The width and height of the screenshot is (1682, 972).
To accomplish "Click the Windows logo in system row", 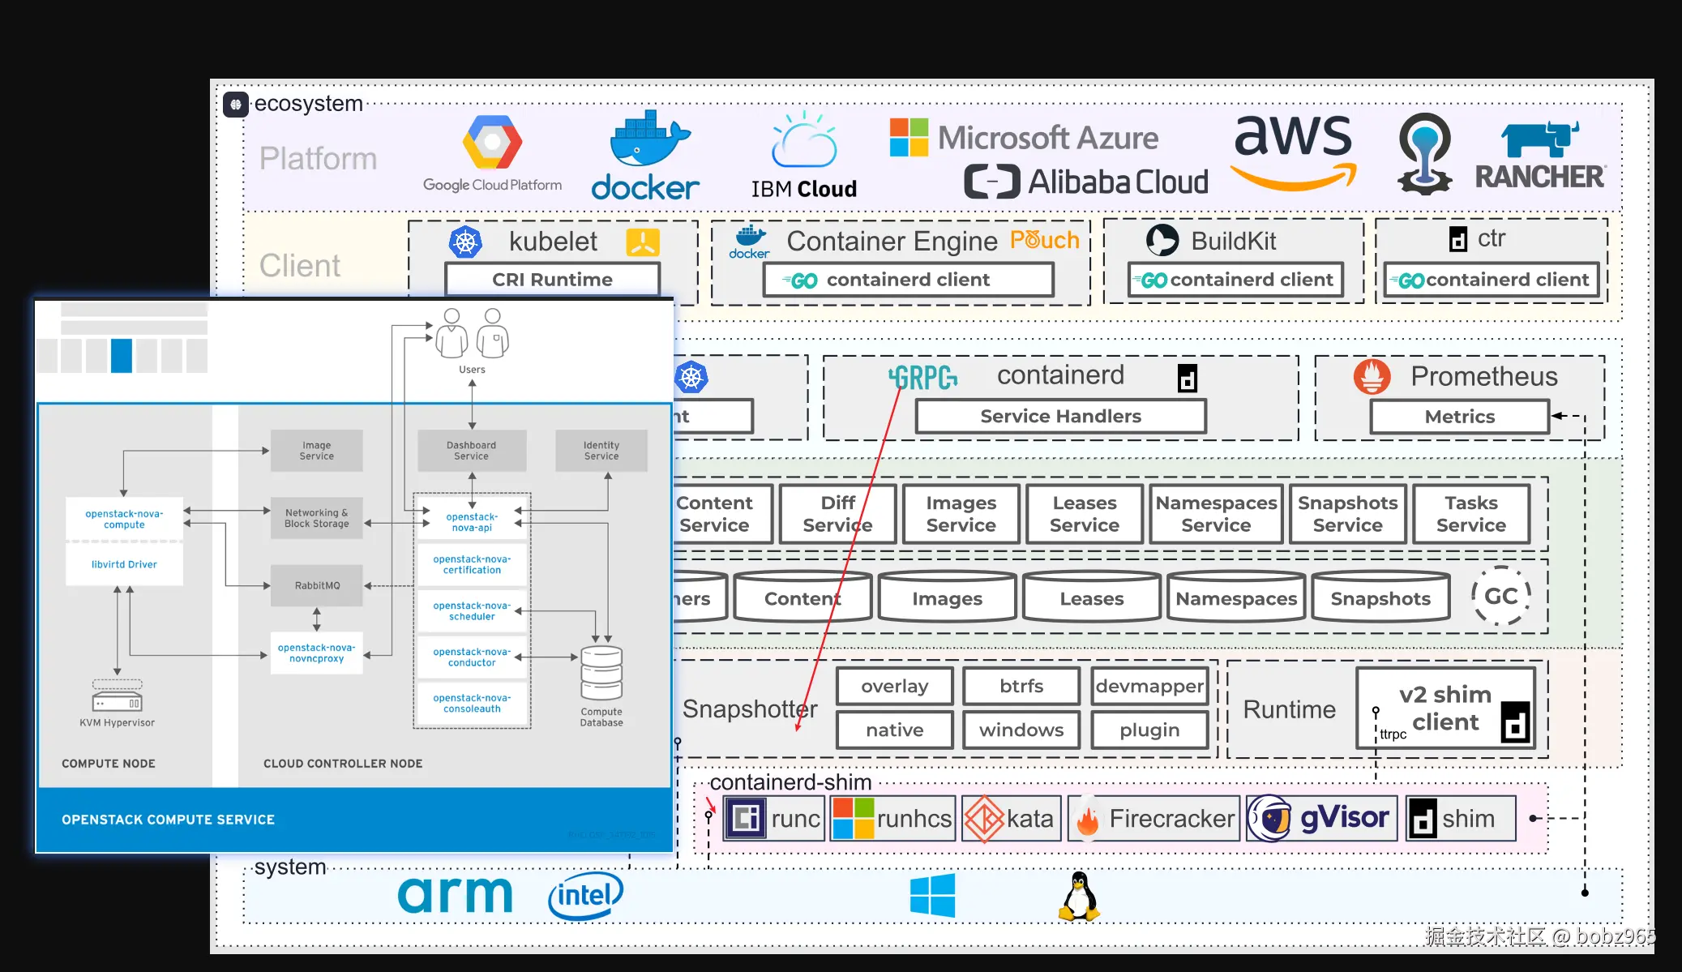I will tap(932, 895).
